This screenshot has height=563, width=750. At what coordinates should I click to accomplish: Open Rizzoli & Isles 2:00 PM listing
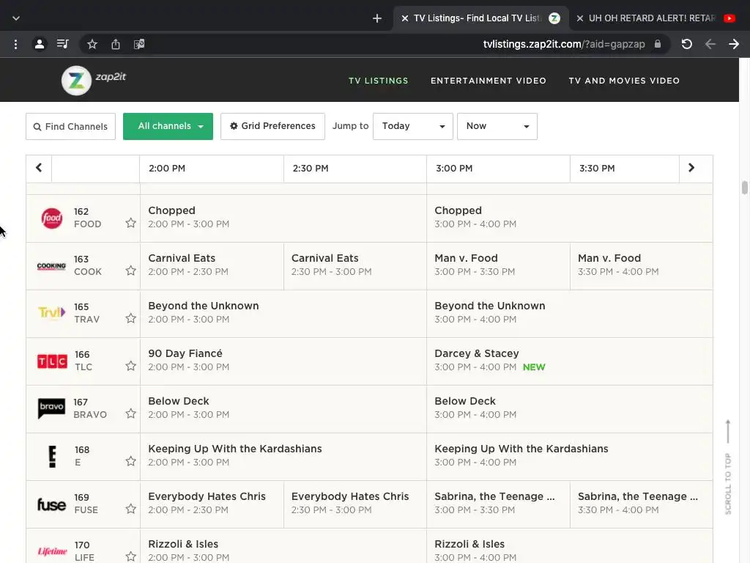[283, 545]
